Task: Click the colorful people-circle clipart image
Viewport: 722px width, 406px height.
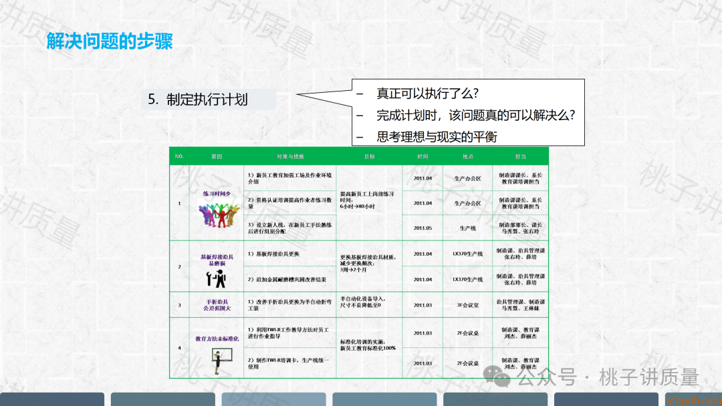Action: click(216, 214)
